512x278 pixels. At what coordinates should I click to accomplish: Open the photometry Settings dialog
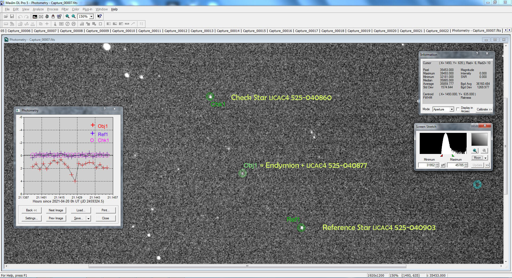click(x=31, y=218)
